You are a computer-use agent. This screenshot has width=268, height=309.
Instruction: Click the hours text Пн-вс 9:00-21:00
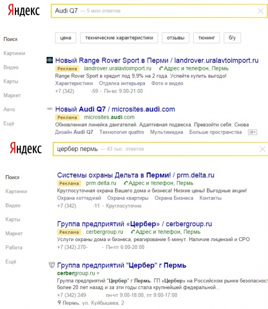pyautogui.click(x=123, y=91)
